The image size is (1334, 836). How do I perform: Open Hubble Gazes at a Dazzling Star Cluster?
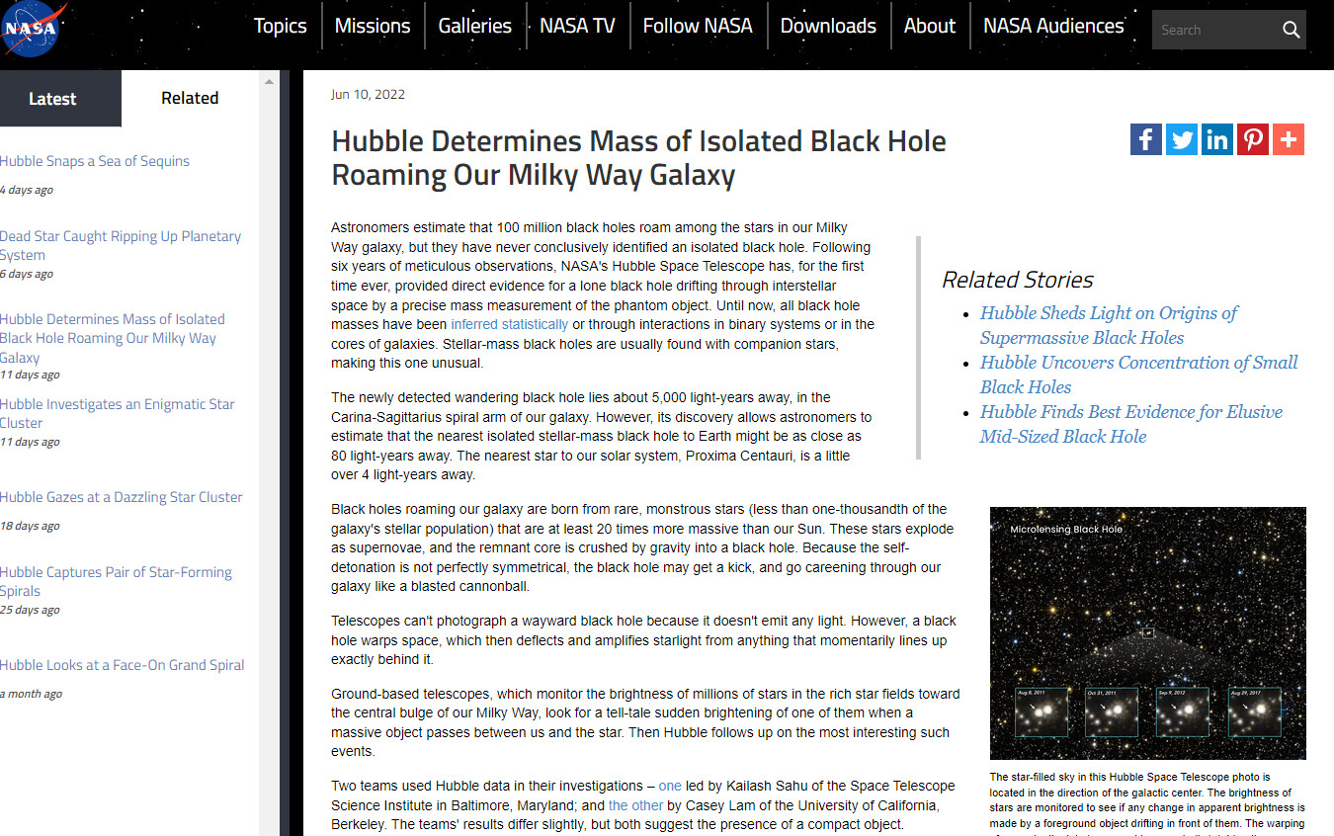(x=122, y=497)
